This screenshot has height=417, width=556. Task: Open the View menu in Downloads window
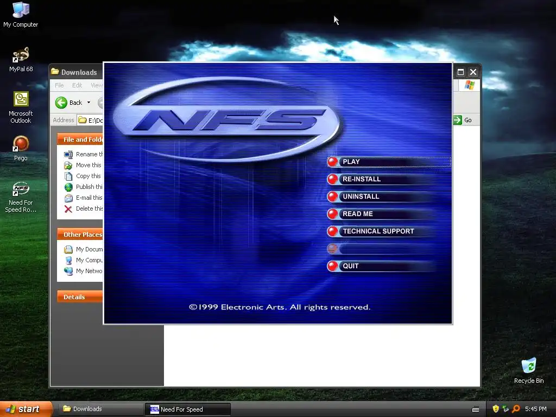[97, 85]
